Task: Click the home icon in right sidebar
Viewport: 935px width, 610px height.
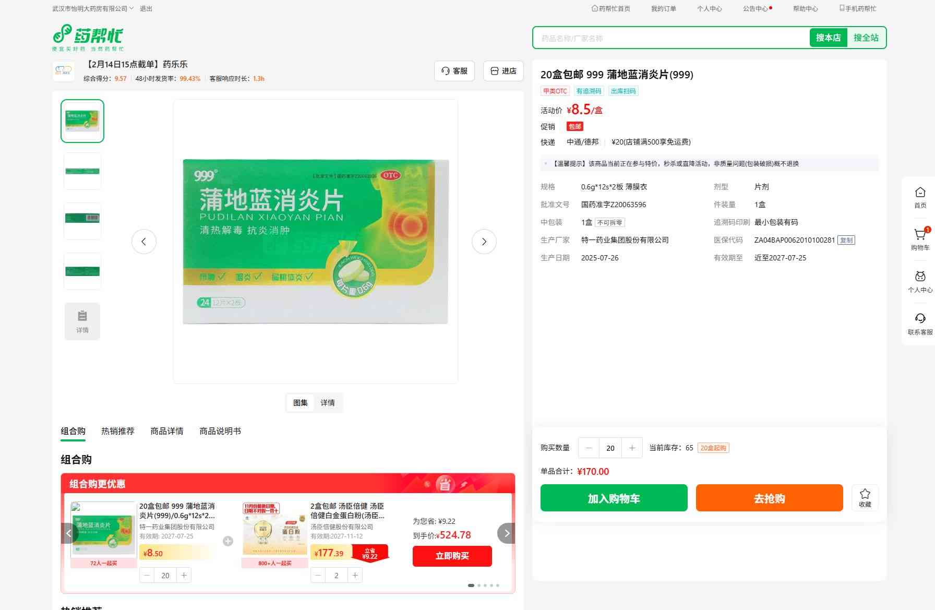Action: pyautogui.click(x=920, y=193)
